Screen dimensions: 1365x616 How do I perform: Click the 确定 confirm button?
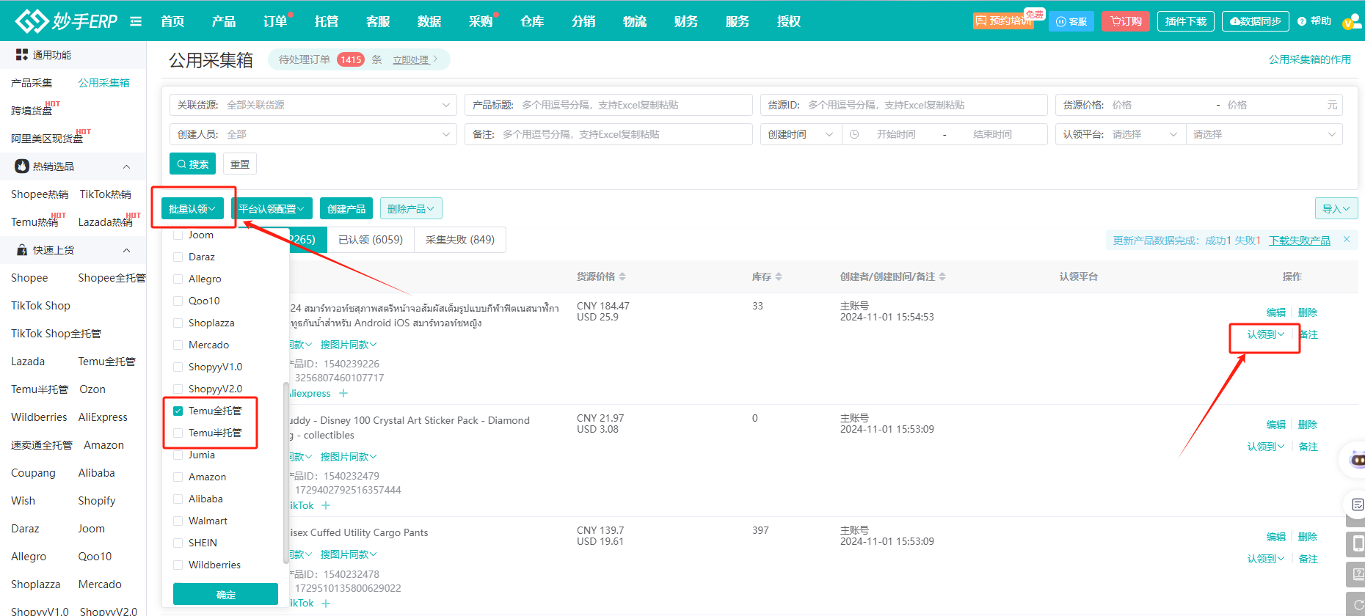click(x=225, y=595)
